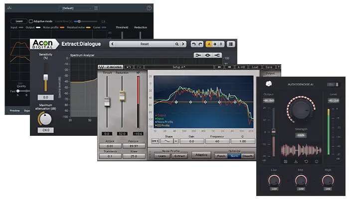This screenshot has width=349, height=199.
Task: Open preset list menu icon beside [Default]
Action: pos(96,8)
